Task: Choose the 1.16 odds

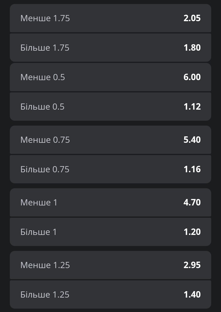Action: coord(192,169)
